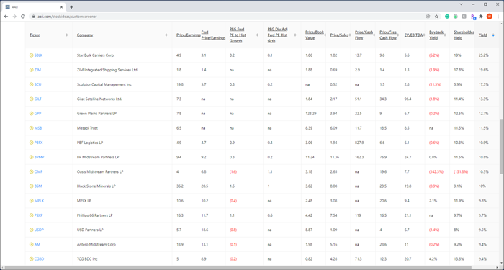Click the yellow icon beside GILT

[x=31, y=99]
